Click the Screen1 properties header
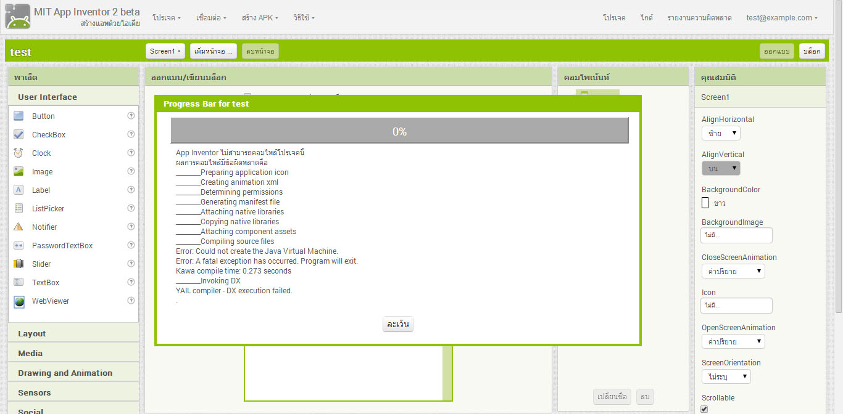The image size is (843, 414). click(x=760, y=97)
